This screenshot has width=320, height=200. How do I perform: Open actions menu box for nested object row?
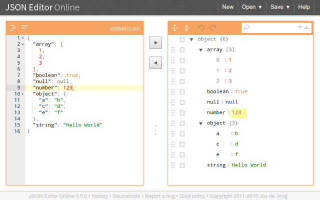click(x=182, y=123)
